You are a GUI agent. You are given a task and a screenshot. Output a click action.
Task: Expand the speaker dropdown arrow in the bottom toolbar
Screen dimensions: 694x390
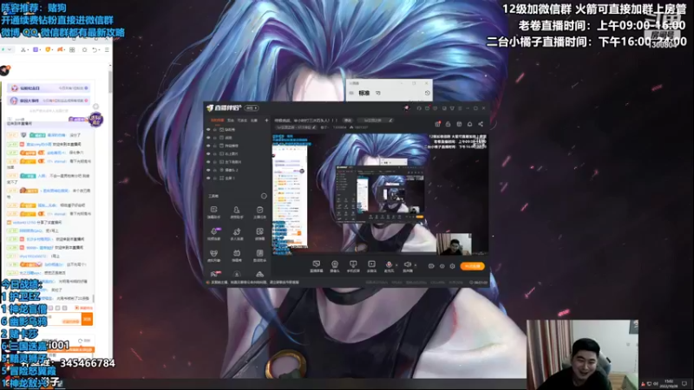(x=415, y=265)
